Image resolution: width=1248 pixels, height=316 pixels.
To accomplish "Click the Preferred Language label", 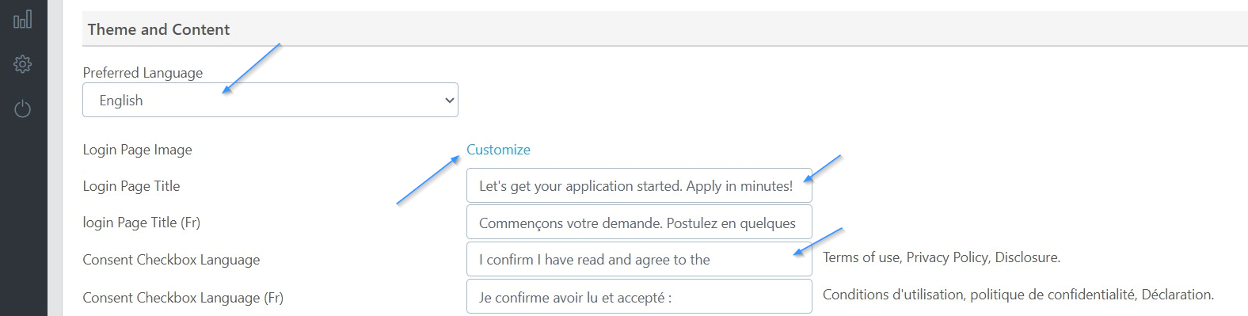I will (x=143, y=73).
